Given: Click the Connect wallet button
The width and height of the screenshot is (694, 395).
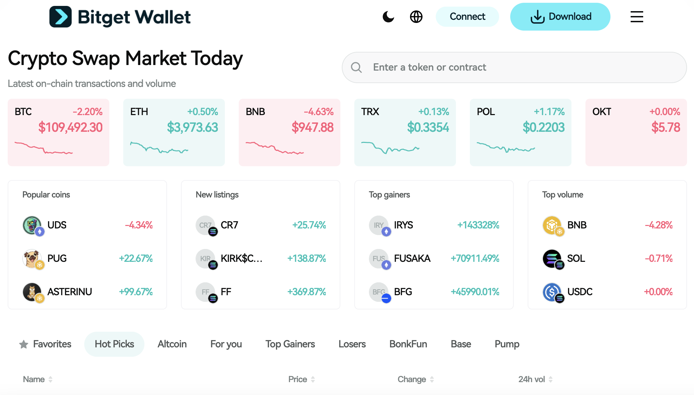Looking at the screenshot, I should 467,17.
